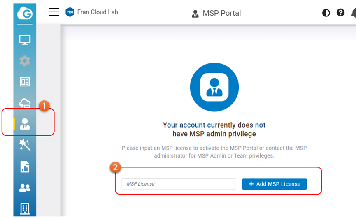The image size is (356, 218).
Task: Click the GWN cloud logo
Action: click(x=25, y=14)
